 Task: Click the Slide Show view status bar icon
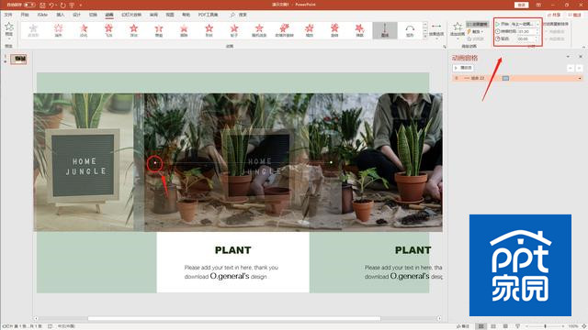pyautogui.click(x=518, y=326)
